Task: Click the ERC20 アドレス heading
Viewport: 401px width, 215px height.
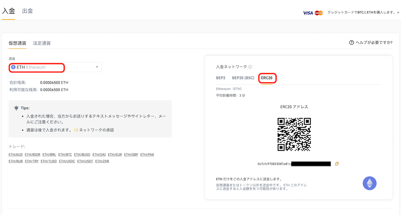Action: [294, 107]
